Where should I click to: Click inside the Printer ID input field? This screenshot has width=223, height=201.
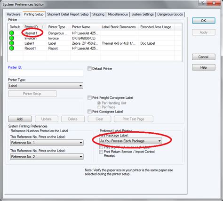pyautogui.click(x=46, y=73)
